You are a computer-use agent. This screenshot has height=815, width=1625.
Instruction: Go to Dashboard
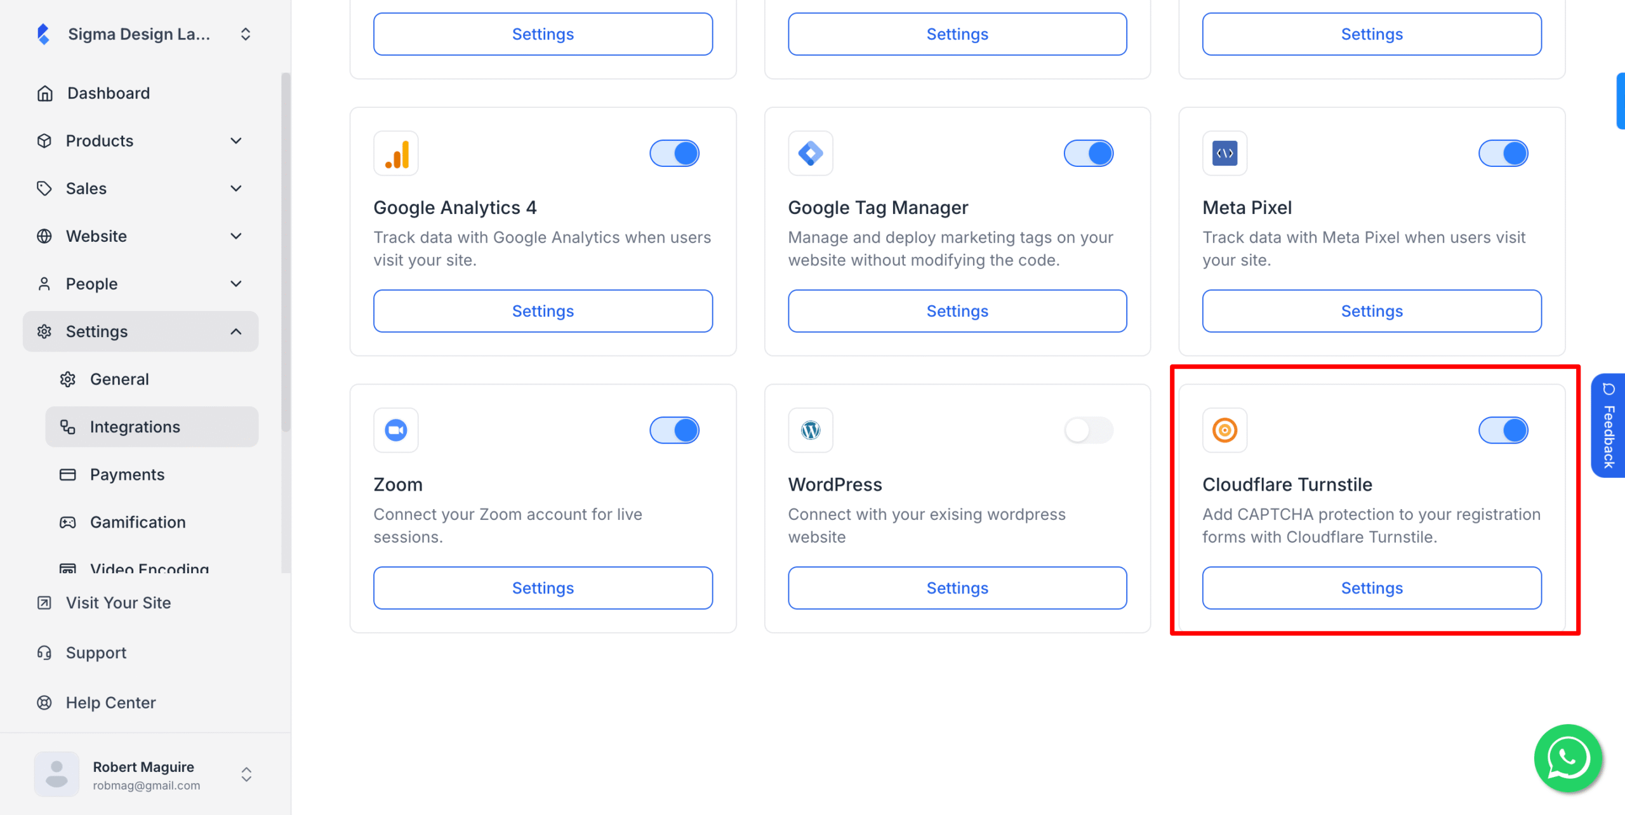(x=140, y=93)
